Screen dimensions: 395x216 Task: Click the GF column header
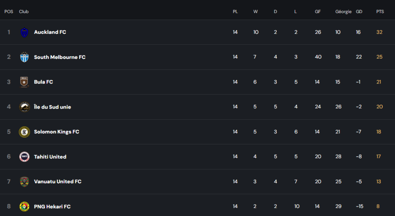pos(318,12)
